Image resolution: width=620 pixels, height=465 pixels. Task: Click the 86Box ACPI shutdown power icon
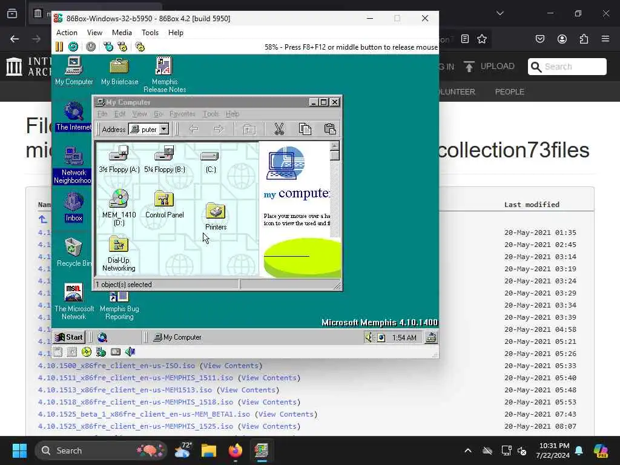click(91, 47)
